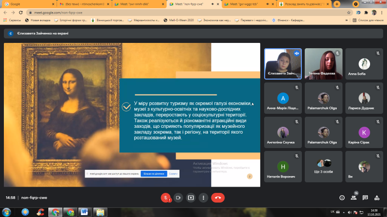387x217 pixels.
Task: Select Тетяна Фадєєва video tile
Action: pos(324,64)
